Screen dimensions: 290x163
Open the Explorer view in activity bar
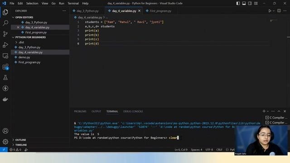5,12
